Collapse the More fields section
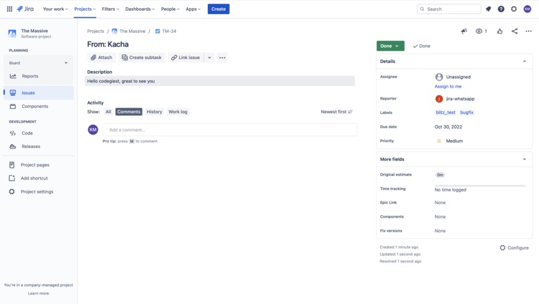This screenshot has width=539, height=304. point(524,159)
